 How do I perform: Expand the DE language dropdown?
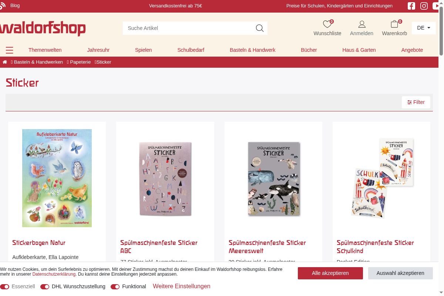(424, 28)
